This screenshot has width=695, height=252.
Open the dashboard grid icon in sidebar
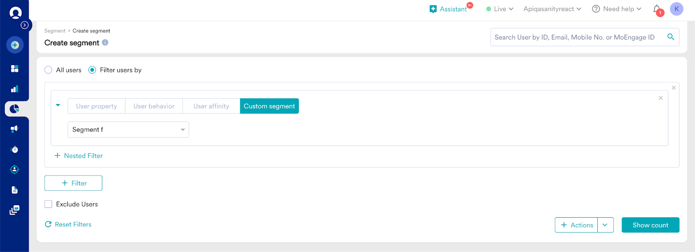point(15,69)
